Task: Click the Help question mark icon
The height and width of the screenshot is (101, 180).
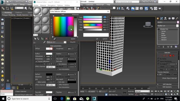Action: (x=155, y=2)
